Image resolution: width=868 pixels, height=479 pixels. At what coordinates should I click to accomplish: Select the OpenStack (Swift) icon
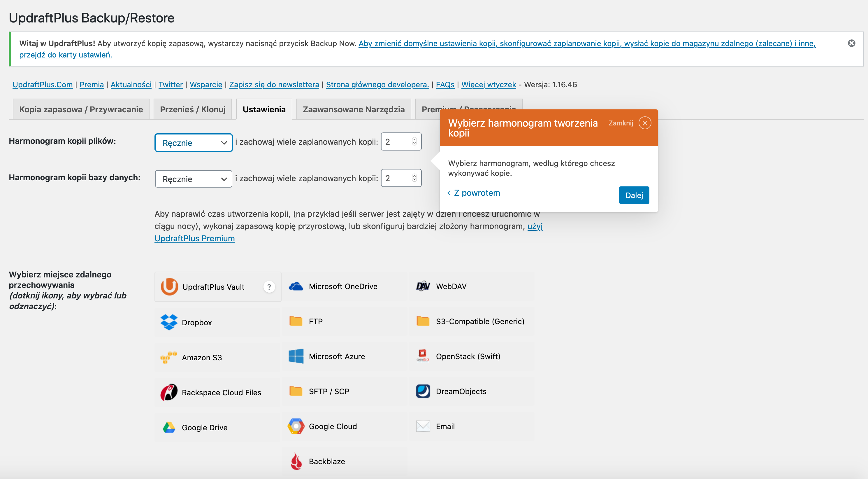pyautogui.click(x=423, y=356)
